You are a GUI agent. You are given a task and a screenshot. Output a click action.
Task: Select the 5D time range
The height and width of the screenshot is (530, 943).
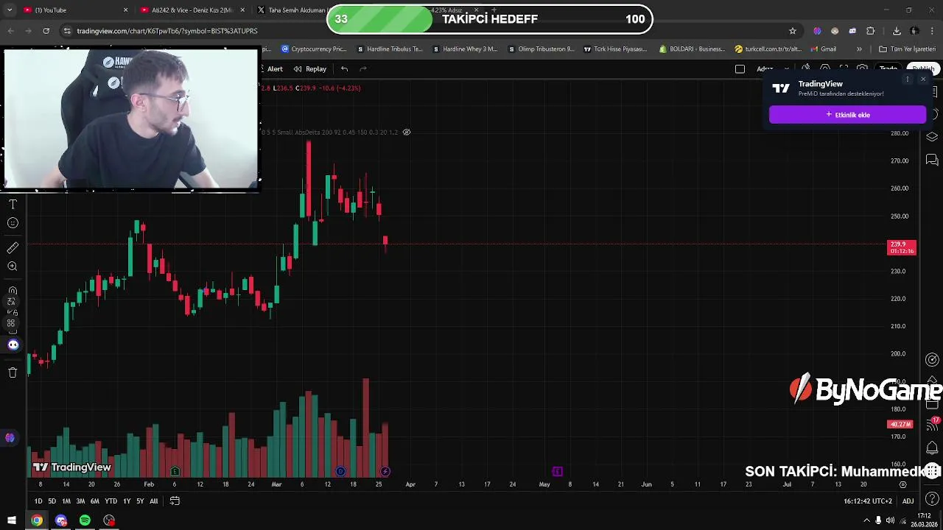click(x=52, y=501)
